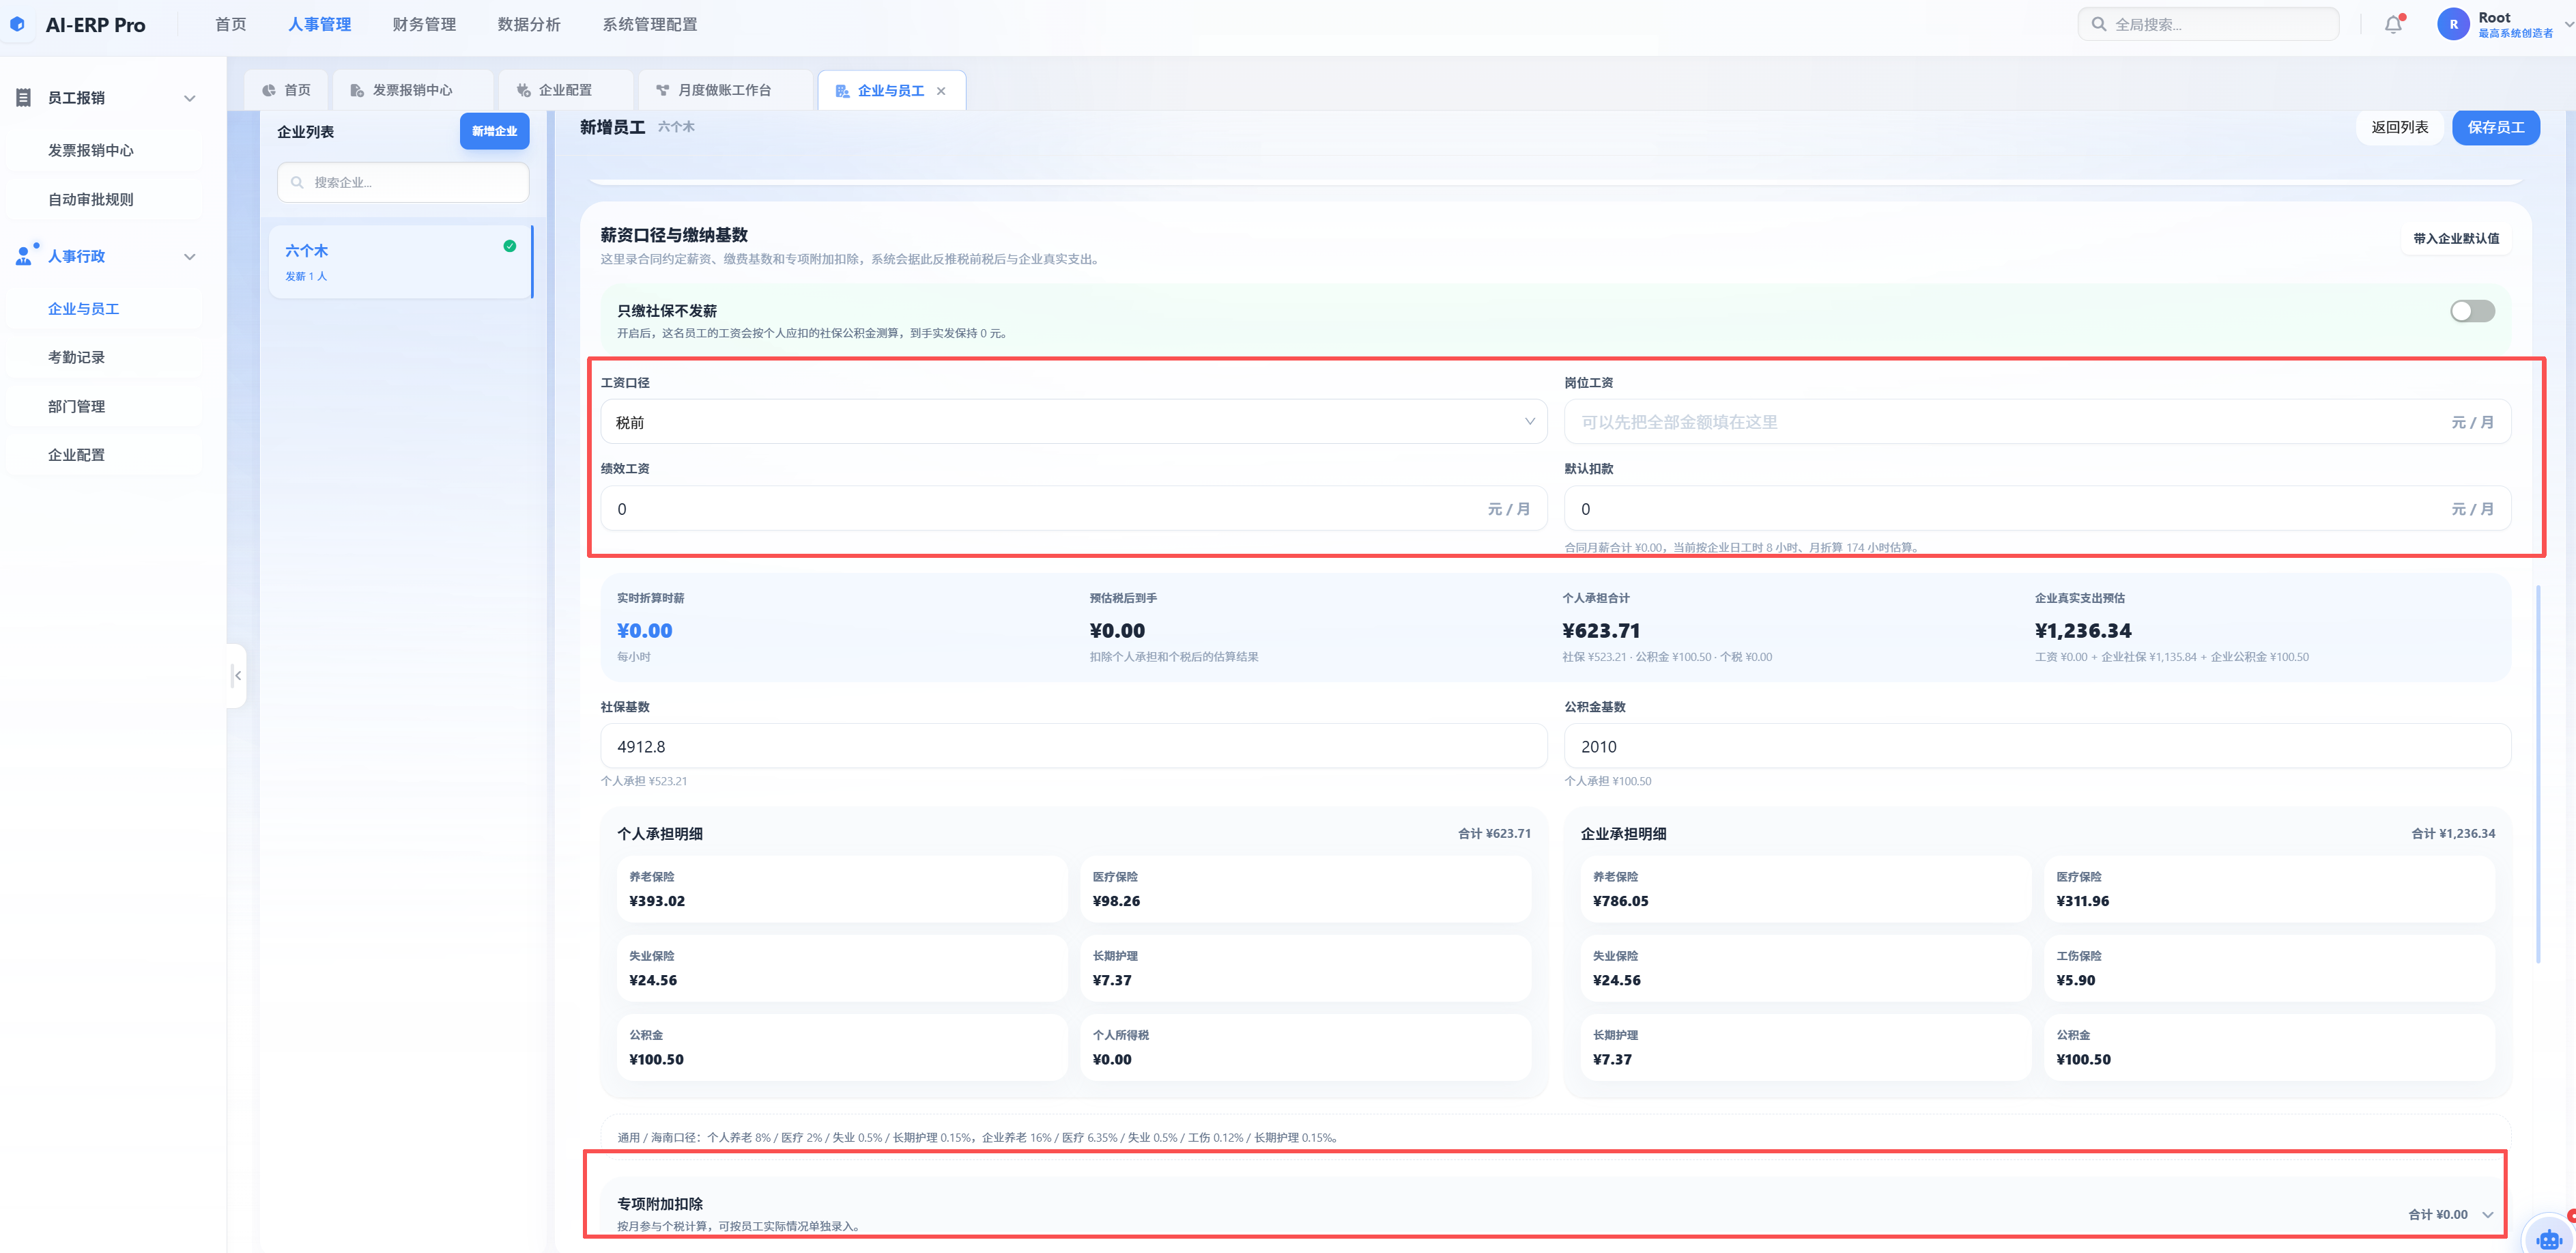Click the 保存员工 button
The height and width of the screenshot is (1253, 2576).
pyautogui.click(x=2495, y=127)
